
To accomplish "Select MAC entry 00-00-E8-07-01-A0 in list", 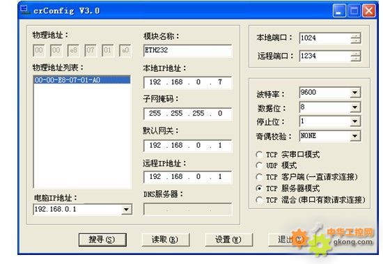I will point(82,80).
